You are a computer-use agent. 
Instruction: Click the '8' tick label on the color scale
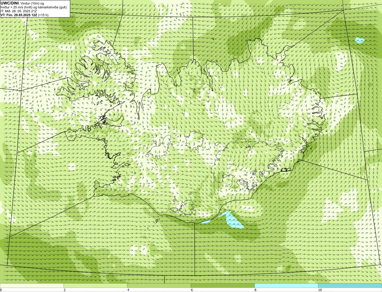click(255, 290)
